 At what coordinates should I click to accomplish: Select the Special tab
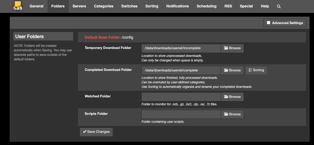246,6
